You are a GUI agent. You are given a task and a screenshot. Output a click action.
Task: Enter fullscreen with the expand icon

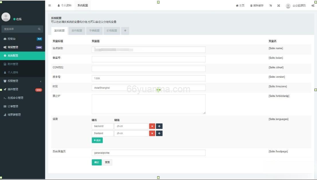pos(278,5)
